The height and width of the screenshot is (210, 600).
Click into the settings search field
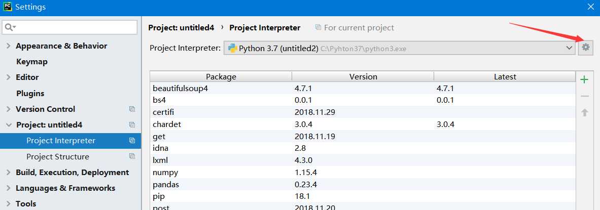pos(70,27)
